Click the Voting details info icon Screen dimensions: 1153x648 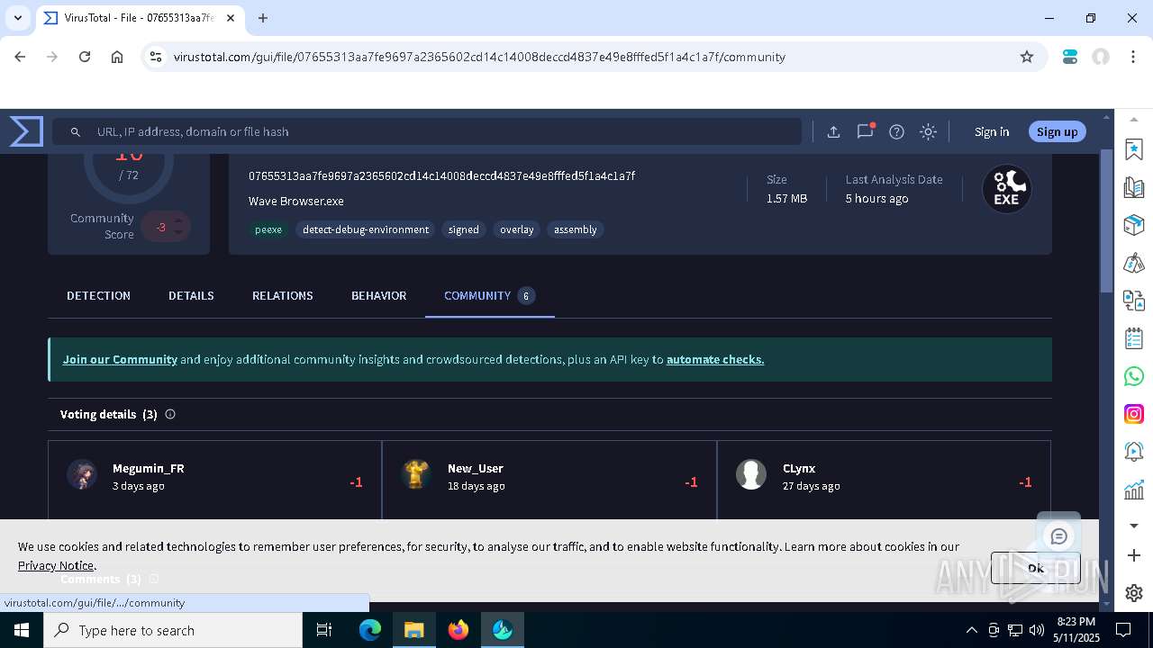coord(170,414)
